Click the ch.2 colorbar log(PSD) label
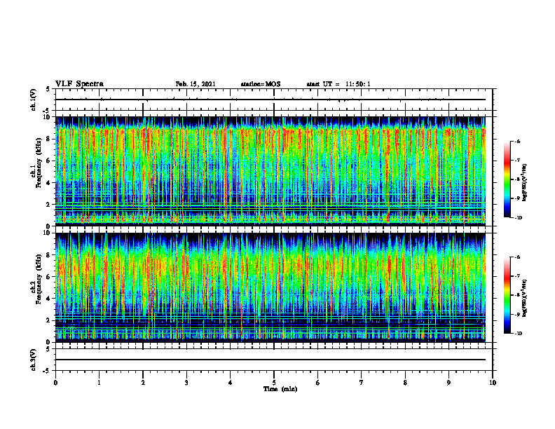555x429 pixels. 525,298
